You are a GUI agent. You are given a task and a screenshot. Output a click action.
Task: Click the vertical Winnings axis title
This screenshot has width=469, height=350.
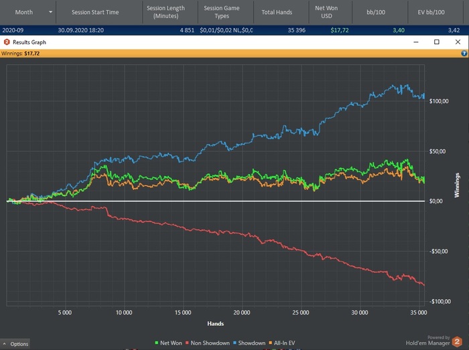point(457,185)
